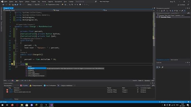Open the Проект menu
This screenshot has width=191, height=107.
point(21,1)
